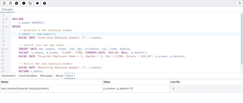This screenshot has height=103, width=243.
Task: Click the Line No. column header
Action: point(206,82)
